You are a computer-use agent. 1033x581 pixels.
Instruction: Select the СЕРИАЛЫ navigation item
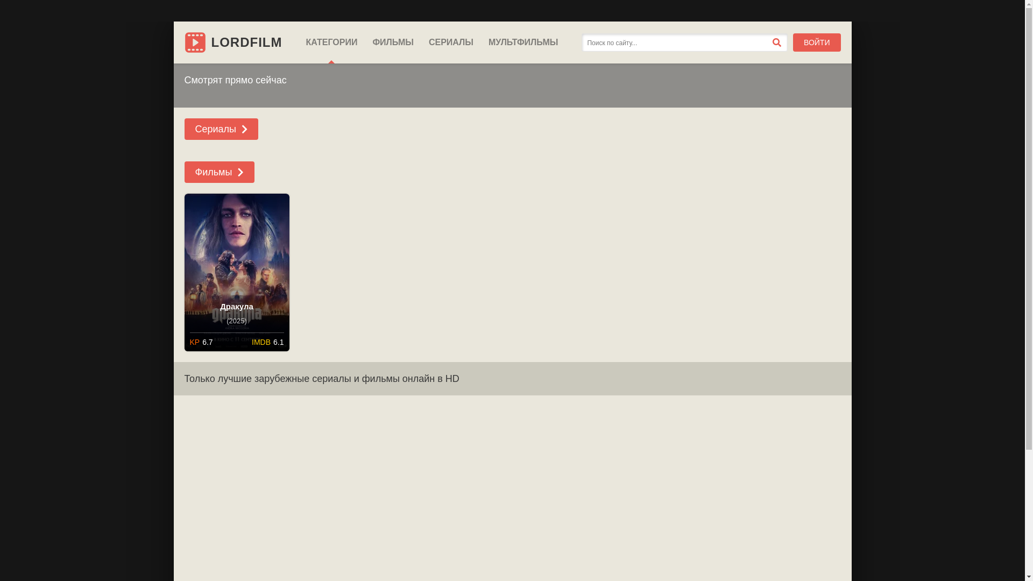[x=451, y=42]
